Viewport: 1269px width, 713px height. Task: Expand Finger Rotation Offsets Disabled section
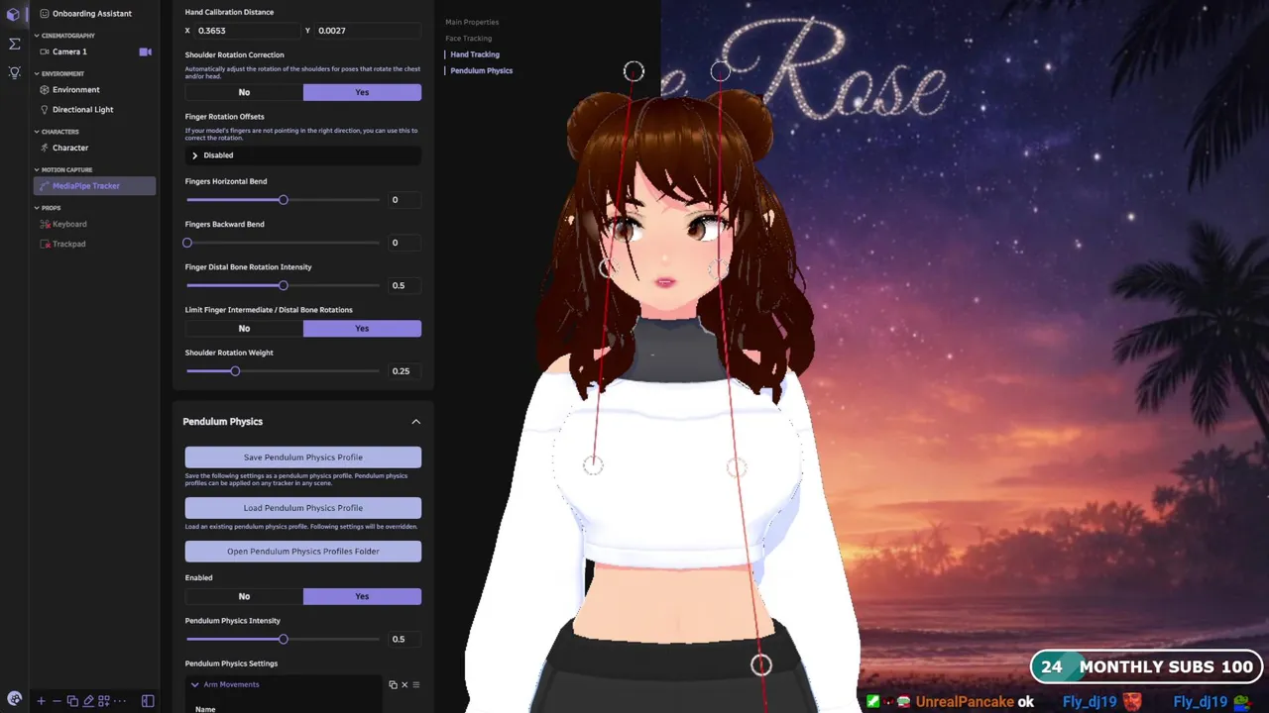click(302, 155)
